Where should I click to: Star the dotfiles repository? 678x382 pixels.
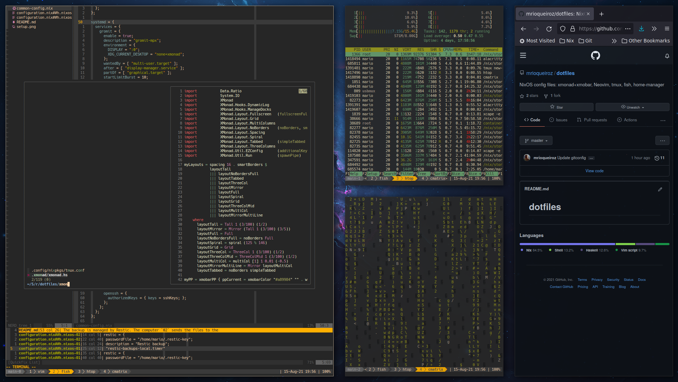click(x=556, y=107)
